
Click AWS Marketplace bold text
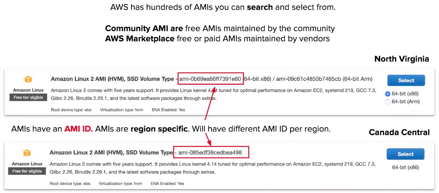140,38
